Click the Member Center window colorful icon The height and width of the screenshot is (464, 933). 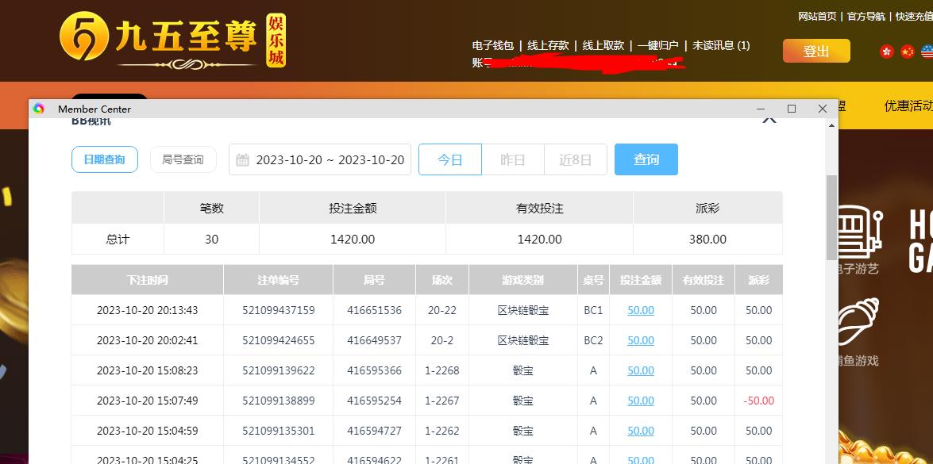[x=39, y=108]
